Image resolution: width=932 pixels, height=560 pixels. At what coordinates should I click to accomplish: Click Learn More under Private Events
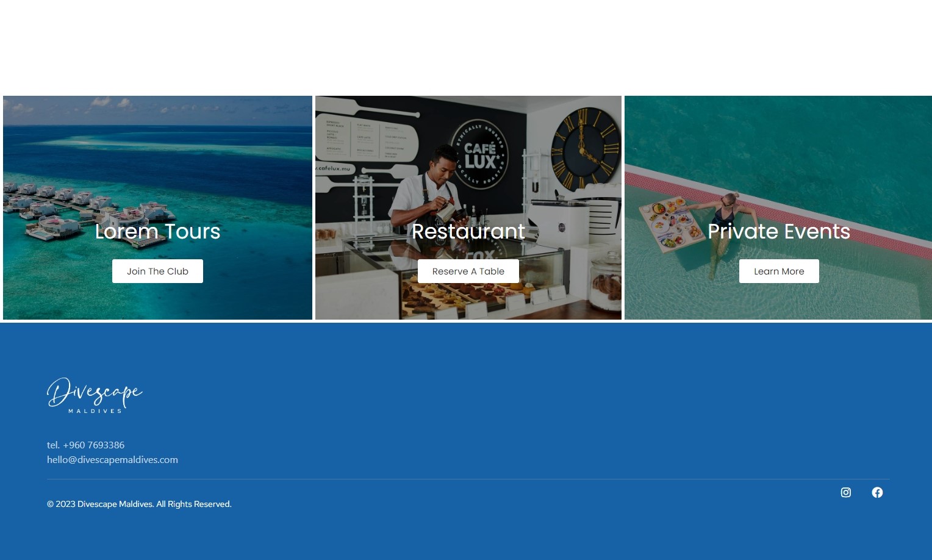(779, 271)
